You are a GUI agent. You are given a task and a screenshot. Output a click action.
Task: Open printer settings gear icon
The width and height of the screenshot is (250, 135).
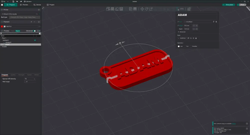(39, 10)
